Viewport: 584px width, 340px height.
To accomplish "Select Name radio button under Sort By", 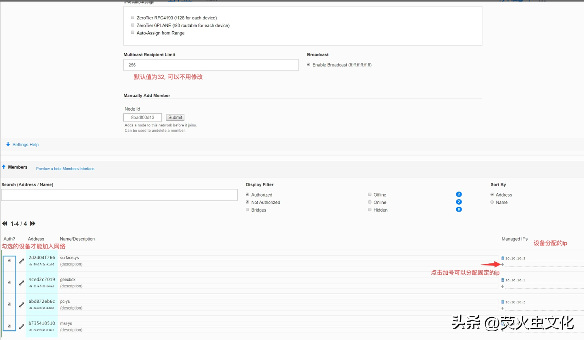I will click(492, 202).
